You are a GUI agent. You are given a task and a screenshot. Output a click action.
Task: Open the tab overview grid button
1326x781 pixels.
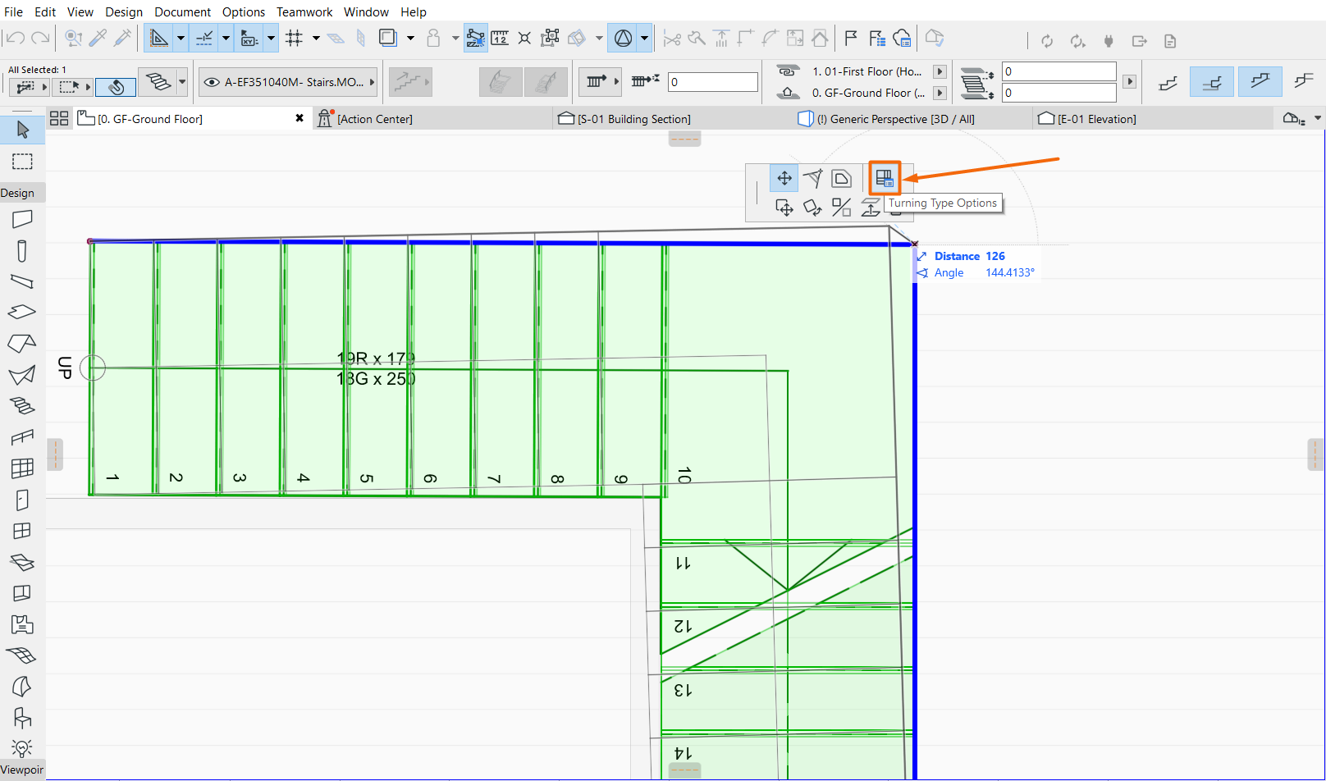pyautogui.click(x=59, y=119)
